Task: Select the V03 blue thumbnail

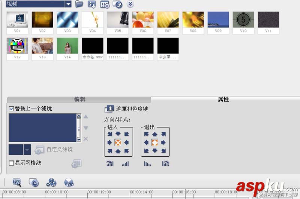Action: click(x=67, y=20)
